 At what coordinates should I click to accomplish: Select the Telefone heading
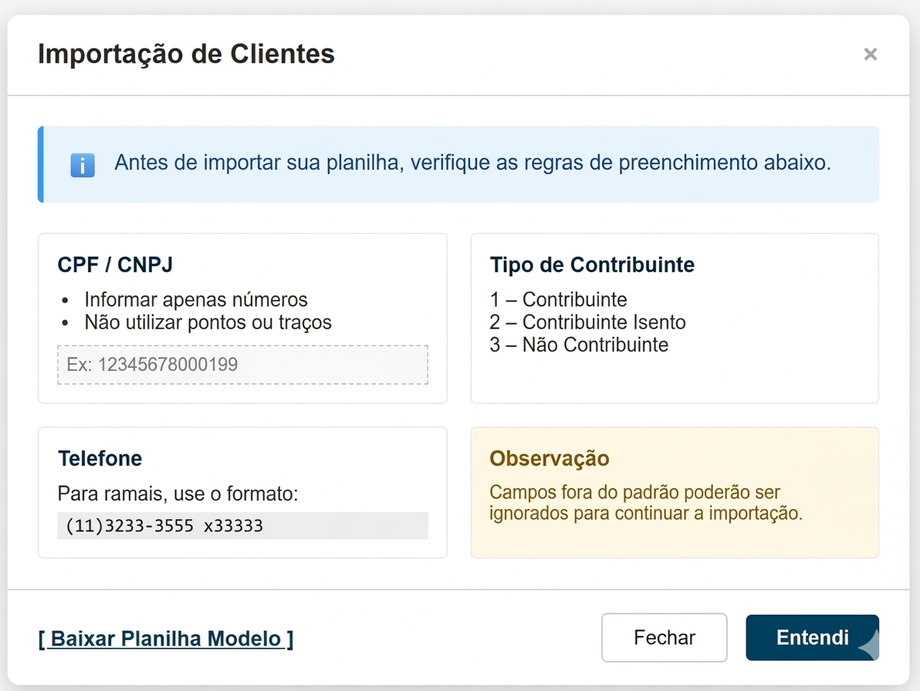[100, 458]
